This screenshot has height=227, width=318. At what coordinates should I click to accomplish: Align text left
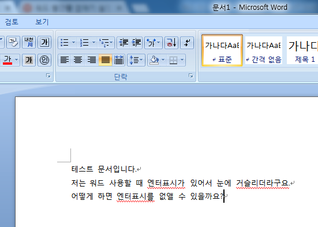pyautogui.click(x=65, y=60)
